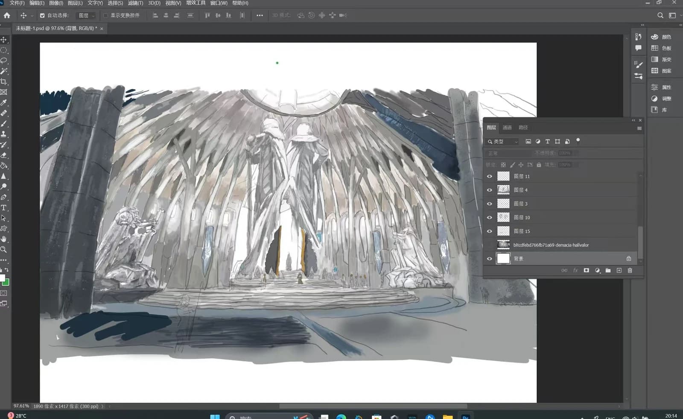Open the 属性 panel button

[x=661, y=87]
